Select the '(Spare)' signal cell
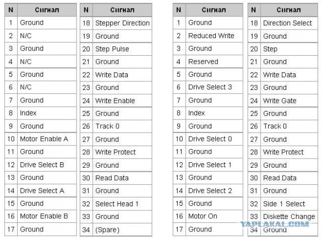Viewport: 322px width, 239px height. click(107, 229)
